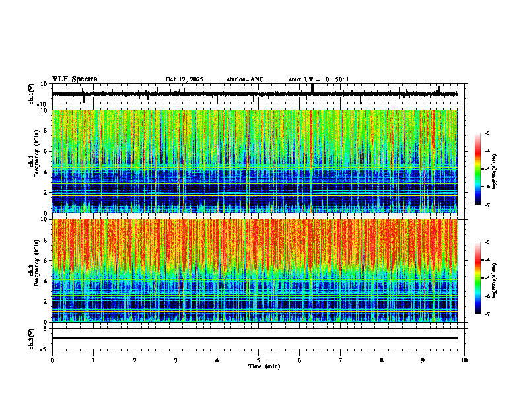
Task: Click time axis tick label "2"
Action: pyautogui.click(x=135, y=360)
